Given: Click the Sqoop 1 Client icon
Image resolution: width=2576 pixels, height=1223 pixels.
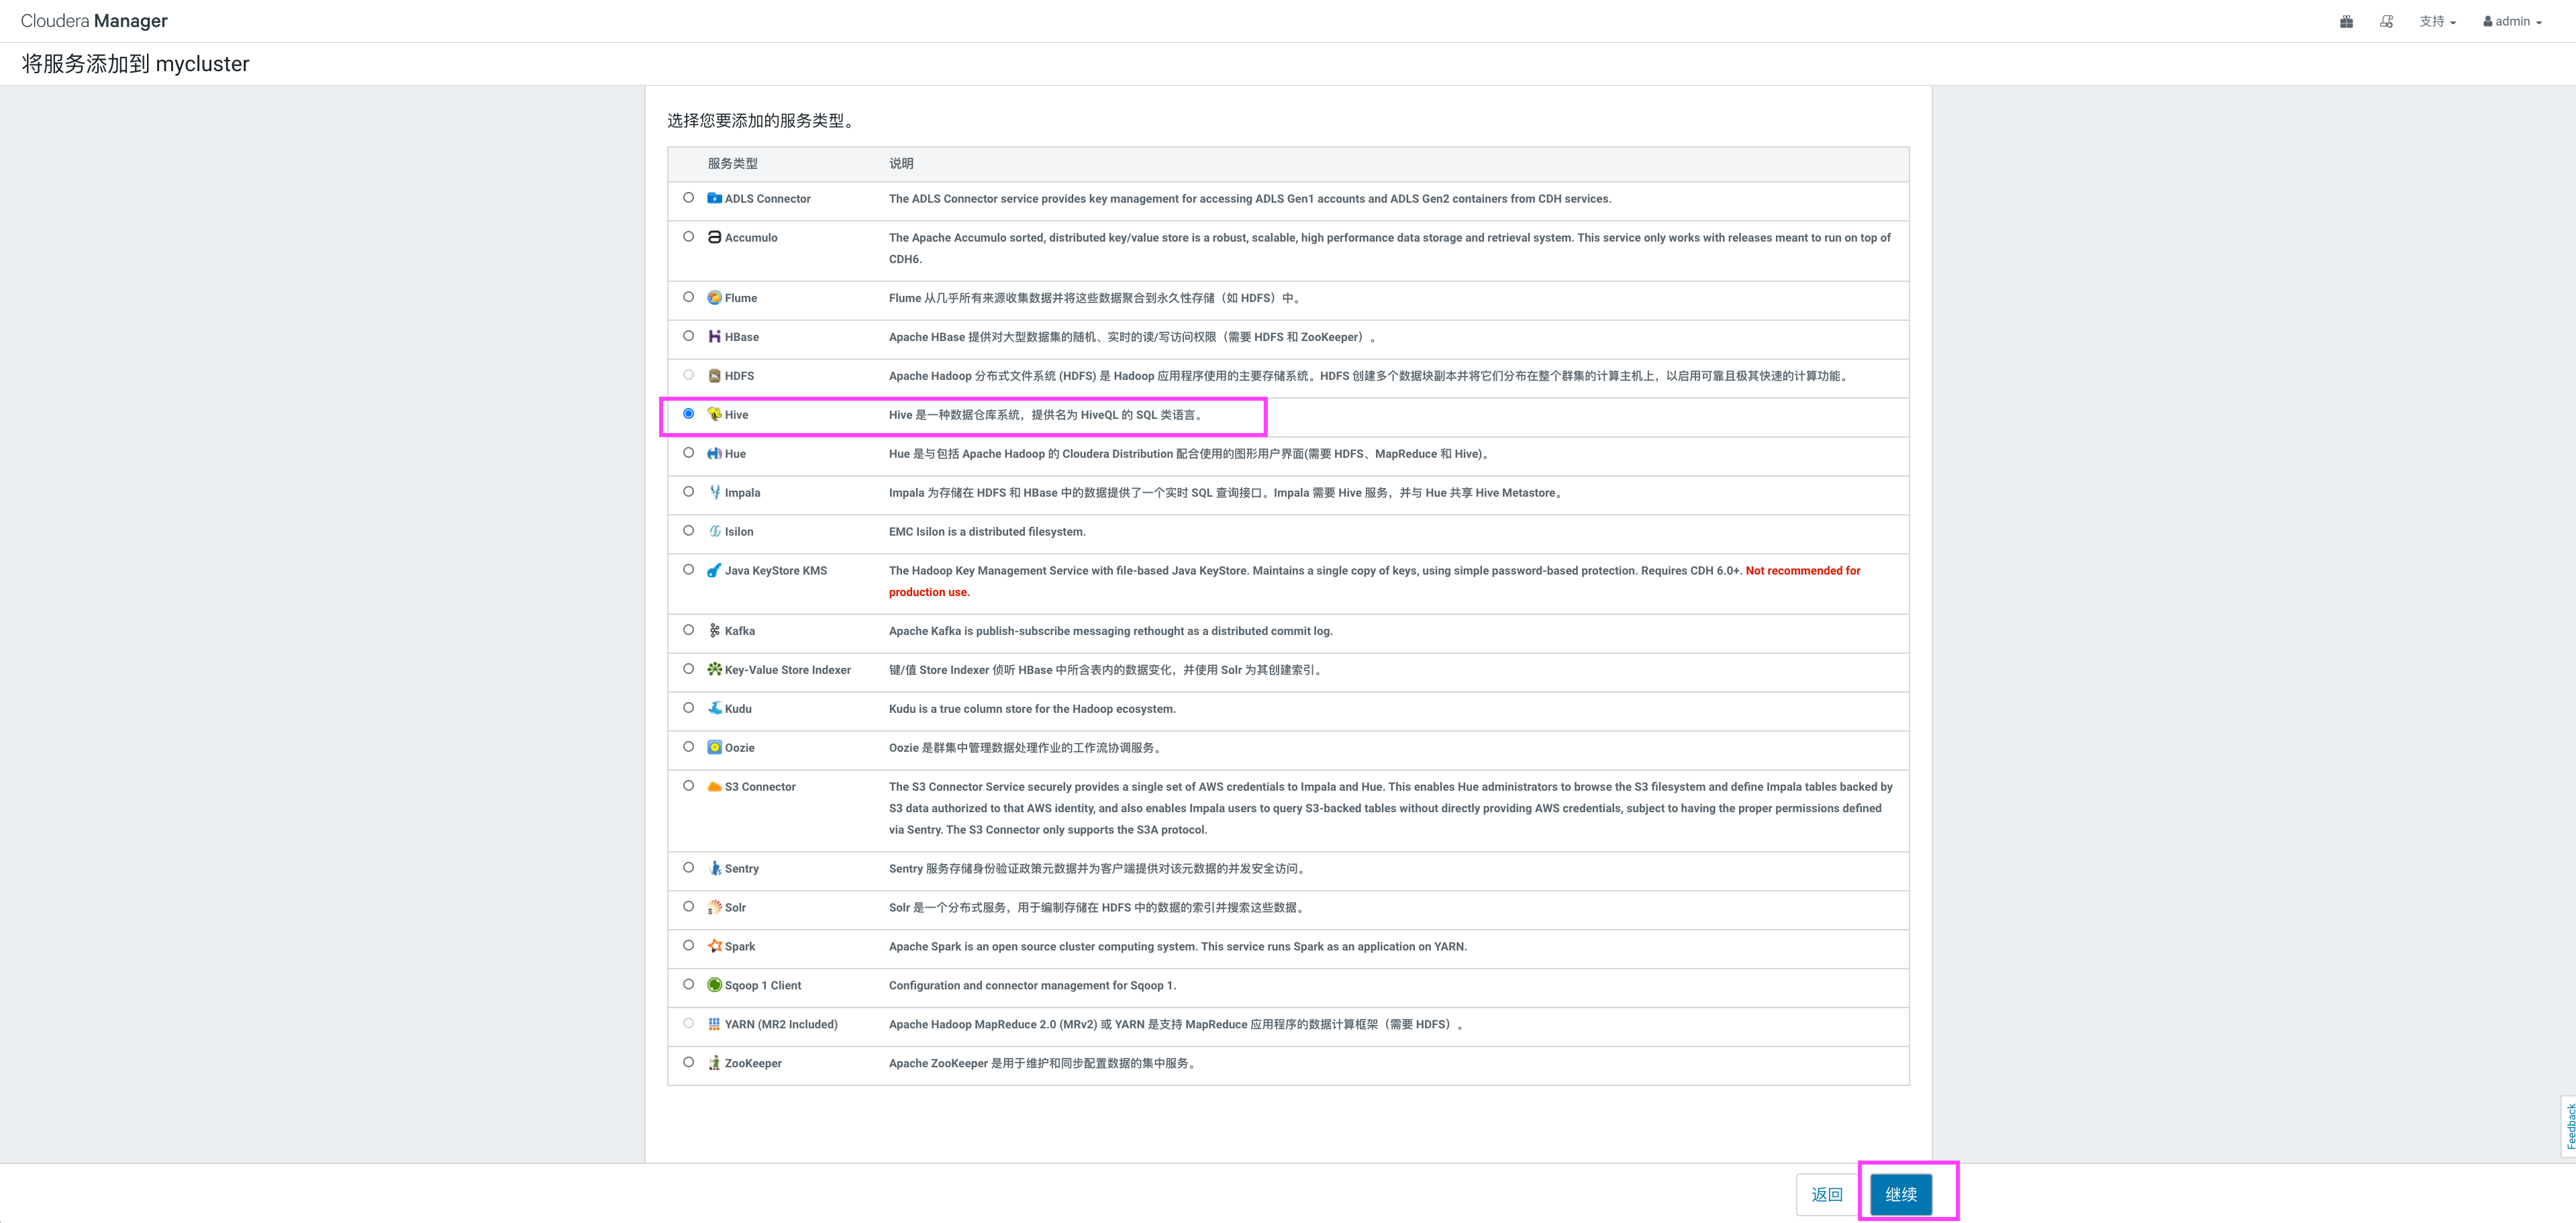Looking at the screenshot, I should [714, 985].
